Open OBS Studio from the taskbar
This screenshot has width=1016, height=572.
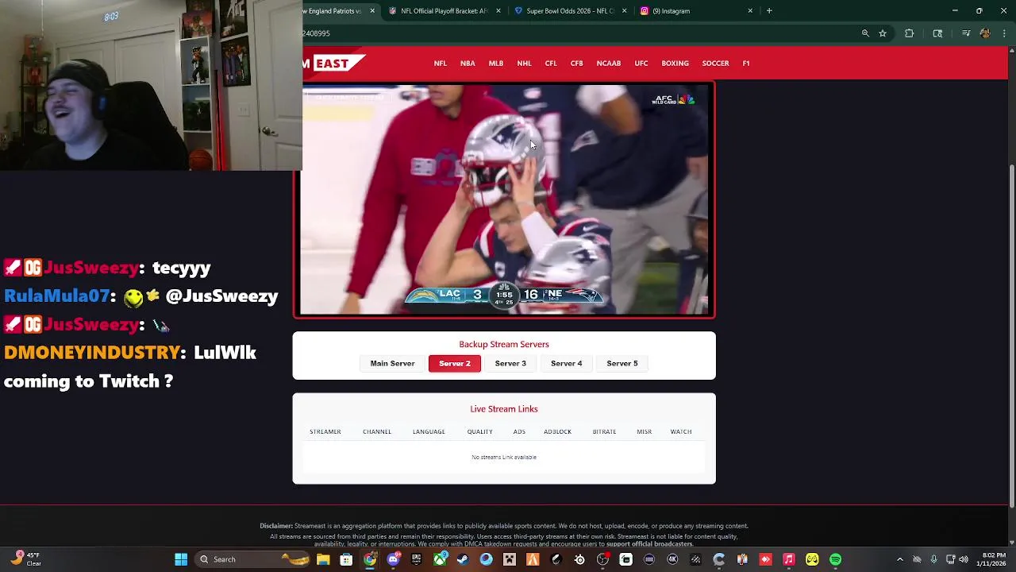tap(602, 559)
